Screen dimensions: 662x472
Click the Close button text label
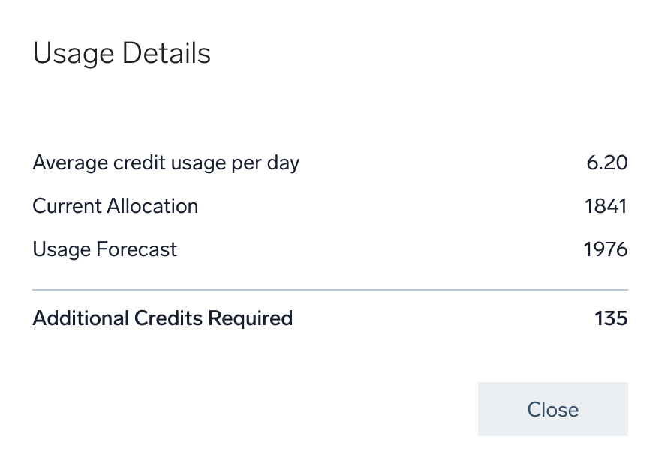coord(552,409)
